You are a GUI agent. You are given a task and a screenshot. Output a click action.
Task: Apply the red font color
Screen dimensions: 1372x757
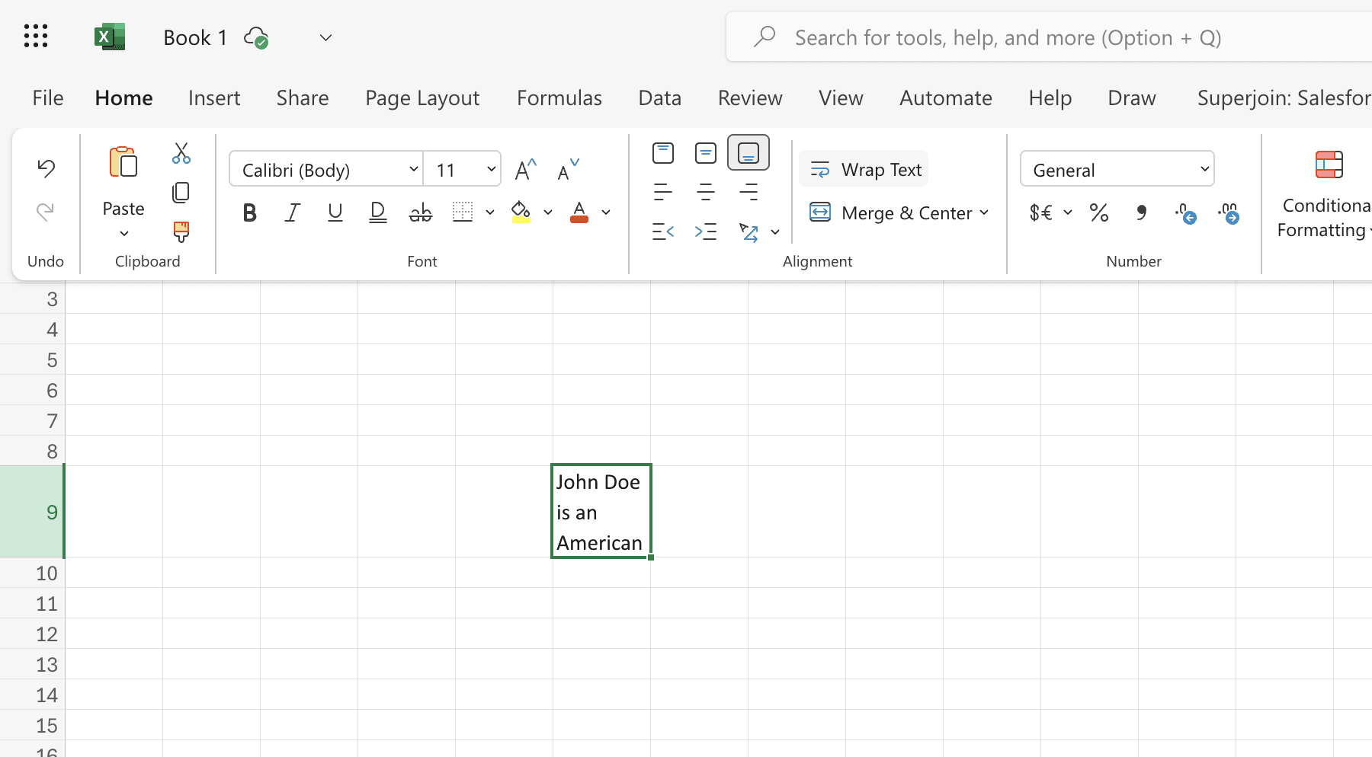579,212
